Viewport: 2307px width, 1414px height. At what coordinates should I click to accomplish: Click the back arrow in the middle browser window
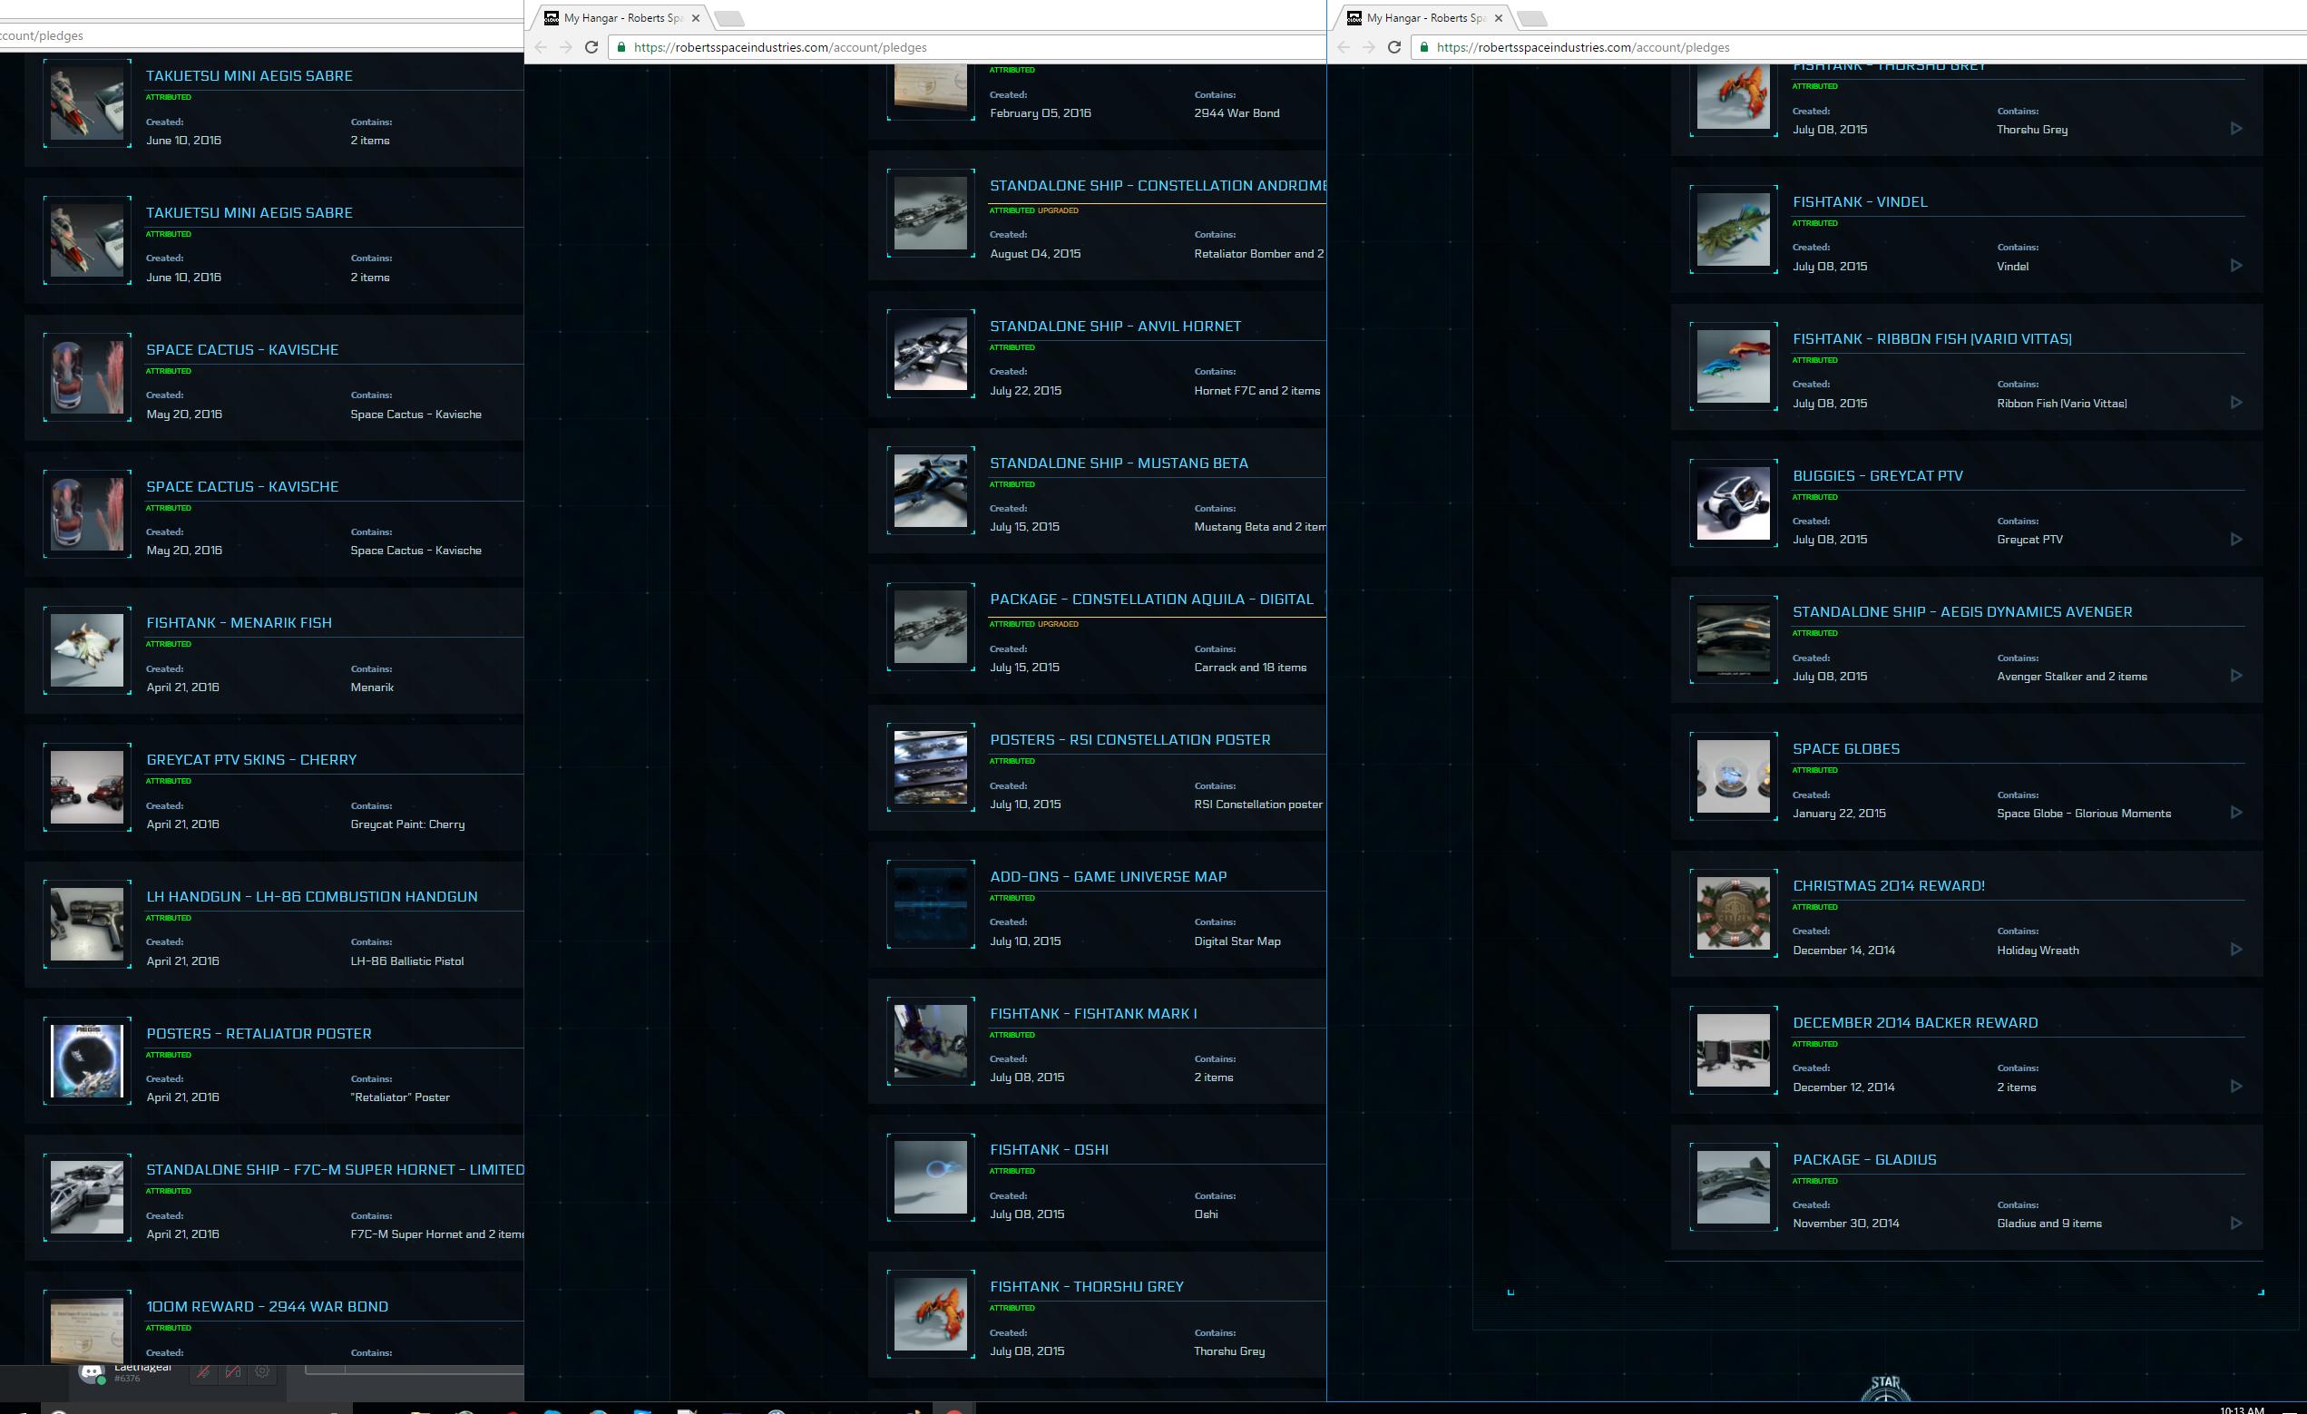point(540,48)
